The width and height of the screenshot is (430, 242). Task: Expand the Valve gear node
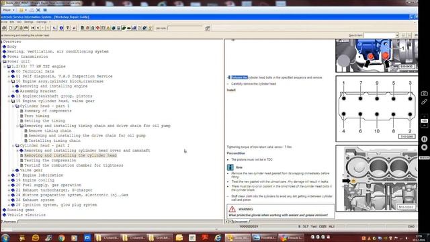tap(13, 170)
